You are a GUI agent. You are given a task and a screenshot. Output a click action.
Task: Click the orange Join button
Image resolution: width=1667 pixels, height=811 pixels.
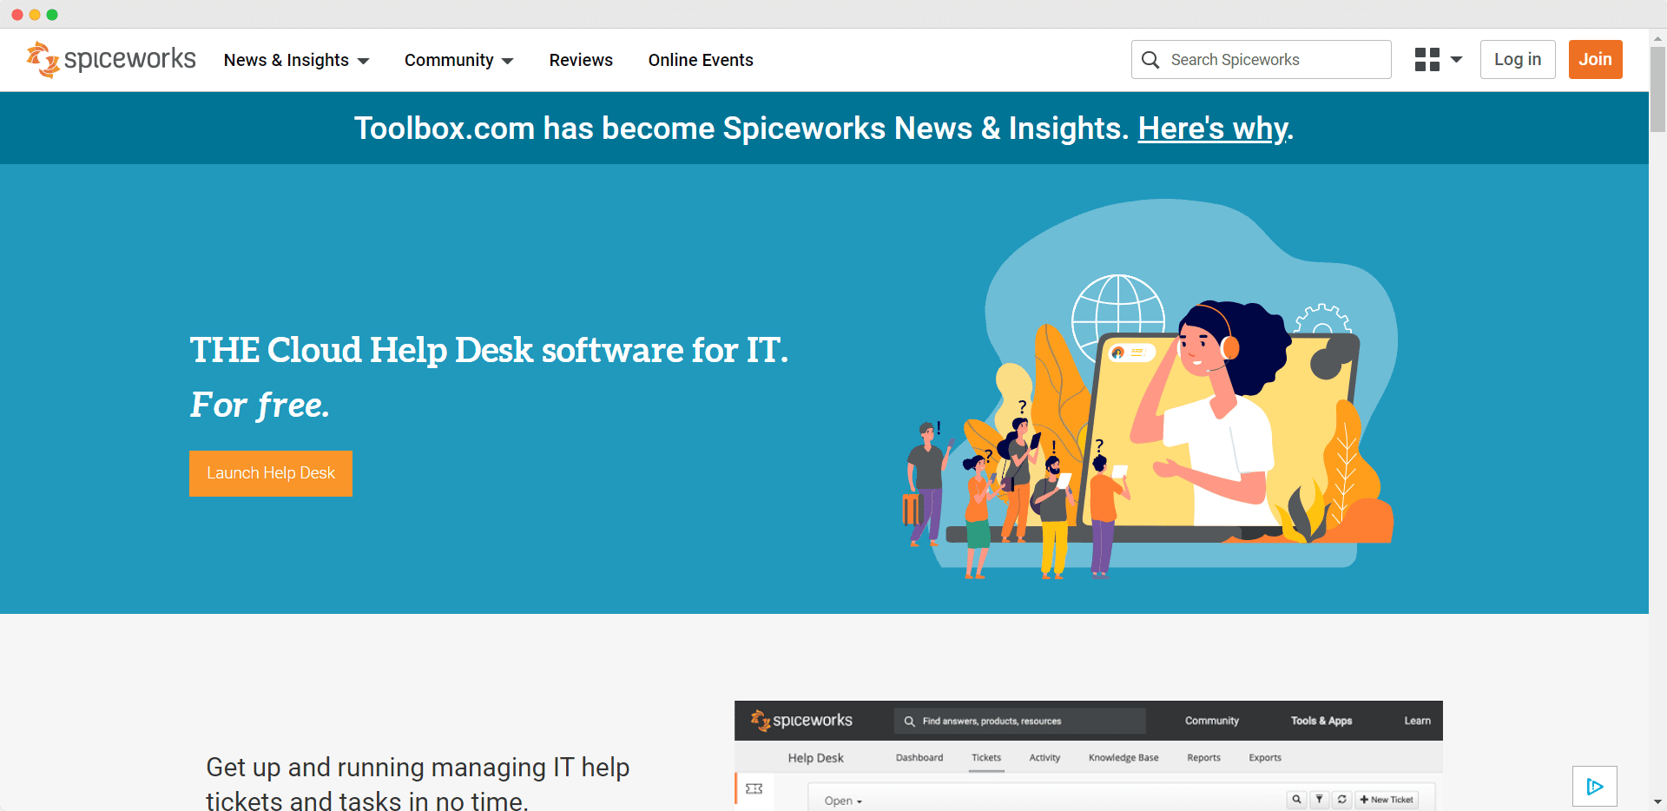point(1595,59)
